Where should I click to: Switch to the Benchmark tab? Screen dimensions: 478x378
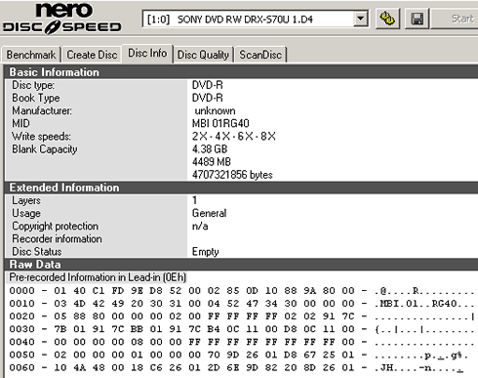pos(31,55)
